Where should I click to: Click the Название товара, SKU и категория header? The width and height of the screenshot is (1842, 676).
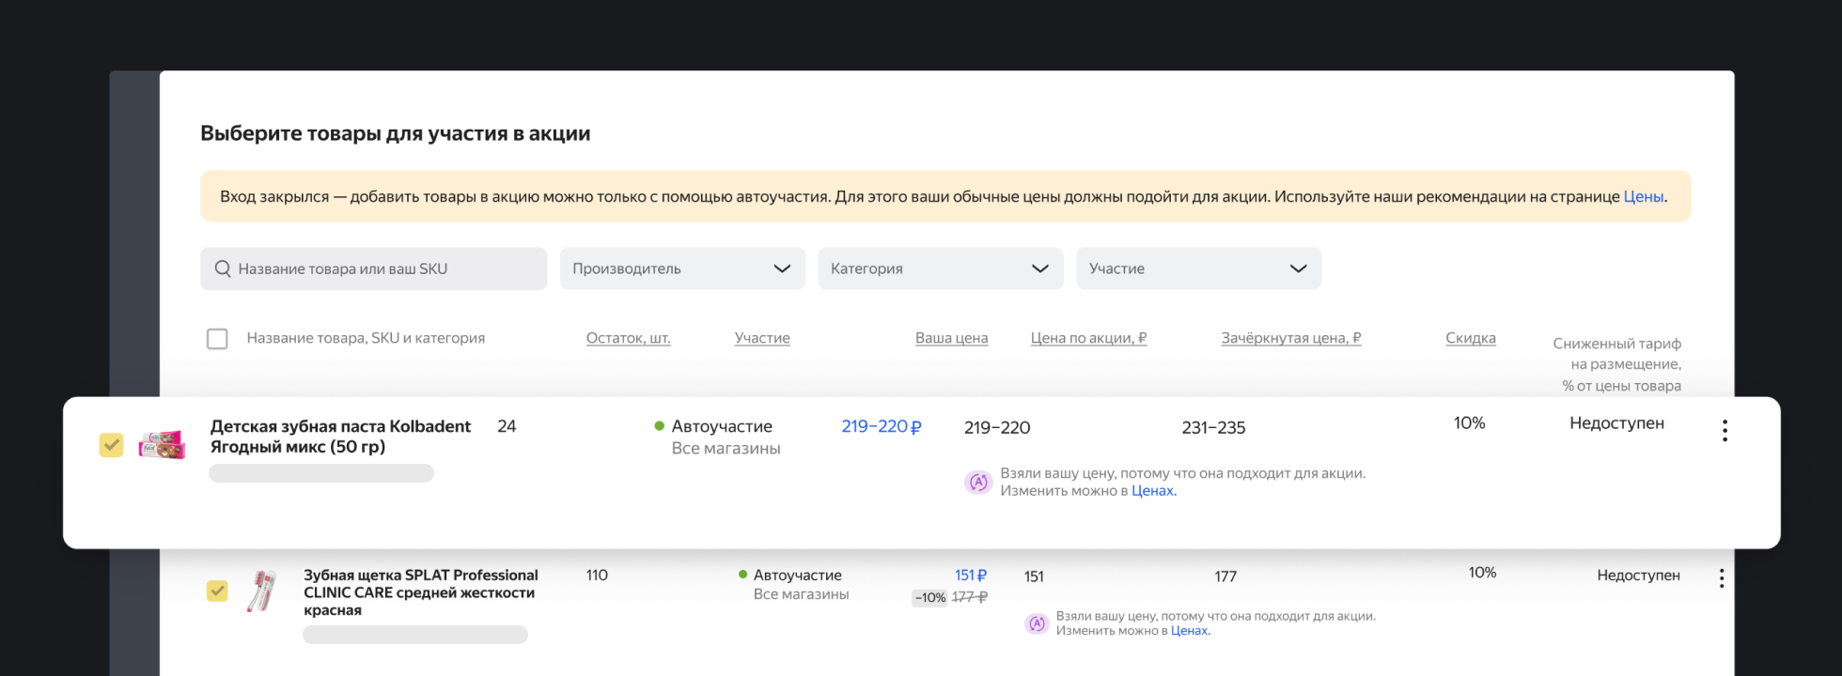coord(366,338)
